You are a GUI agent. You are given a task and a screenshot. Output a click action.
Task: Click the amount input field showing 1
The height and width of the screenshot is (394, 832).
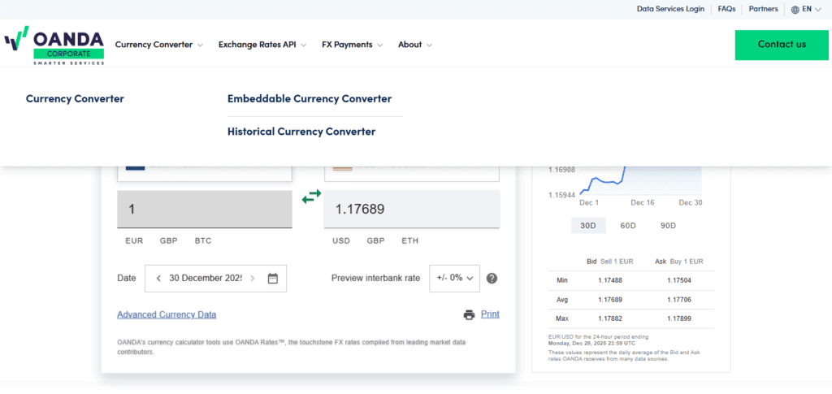205,209
